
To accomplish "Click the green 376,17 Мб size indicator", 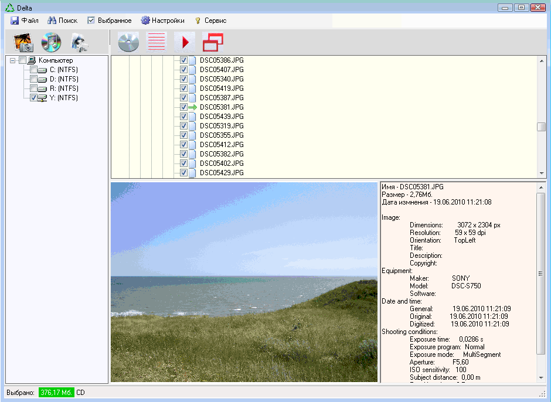I will [56, 393].
